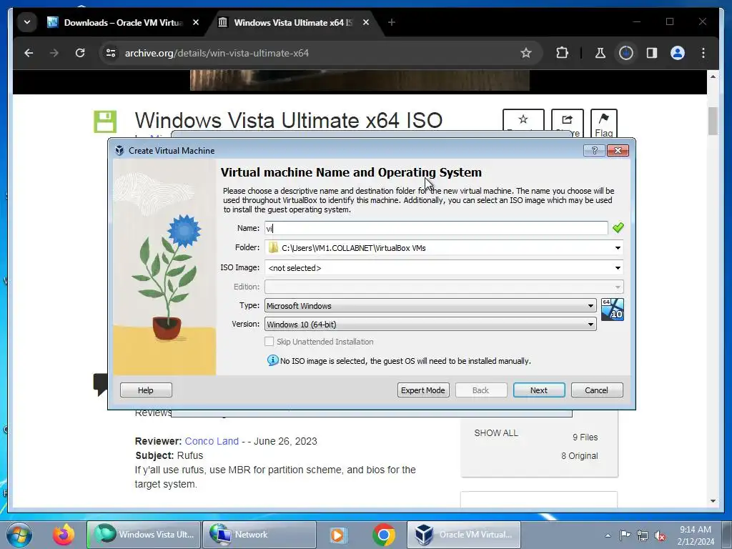Click the dialog's question mark help button
Viewport: 732px width, 549px height.
(x=594, y=150)
